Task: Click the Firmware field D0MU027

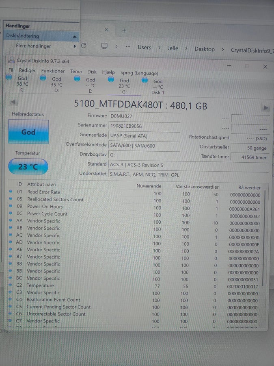Action: 144,116
